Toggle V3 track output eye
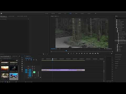The image size is (126, 94). coord(34,66)
